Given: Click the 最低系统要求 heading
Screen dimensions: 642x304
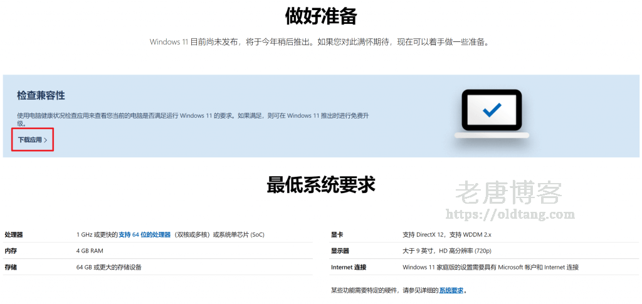Looking at the screenshot, I should tap(320, 185).
